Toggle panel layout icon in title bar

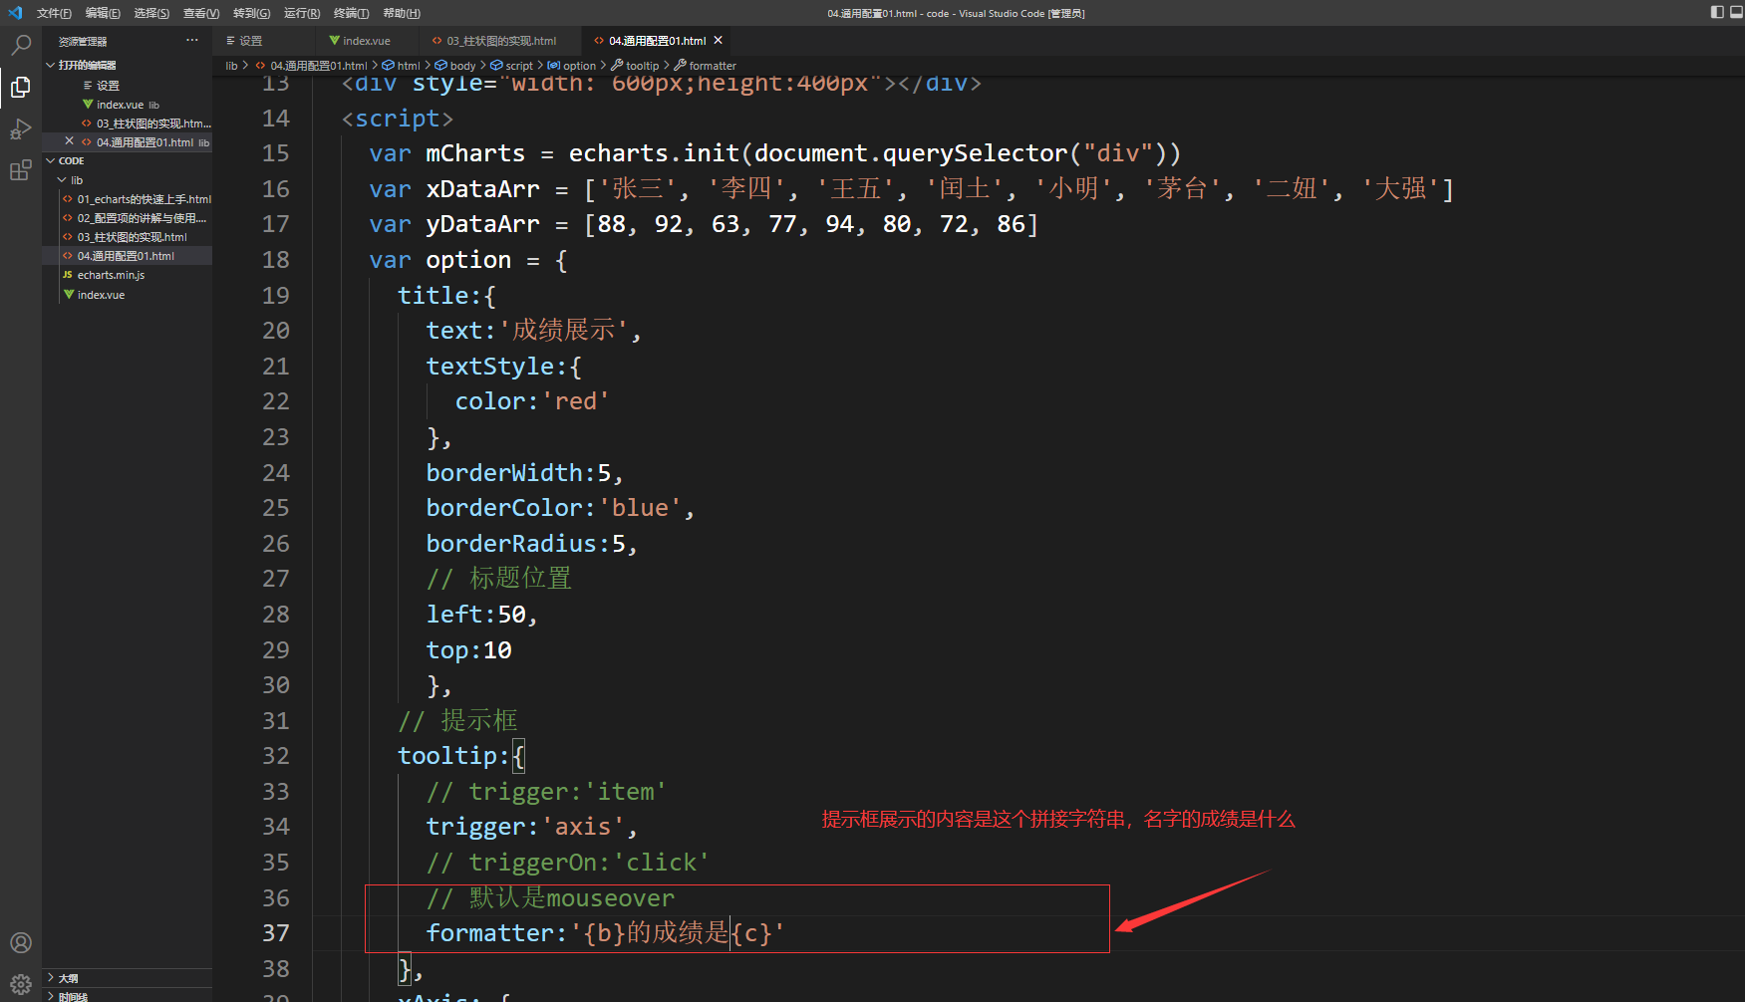[x=1735, y=13]
